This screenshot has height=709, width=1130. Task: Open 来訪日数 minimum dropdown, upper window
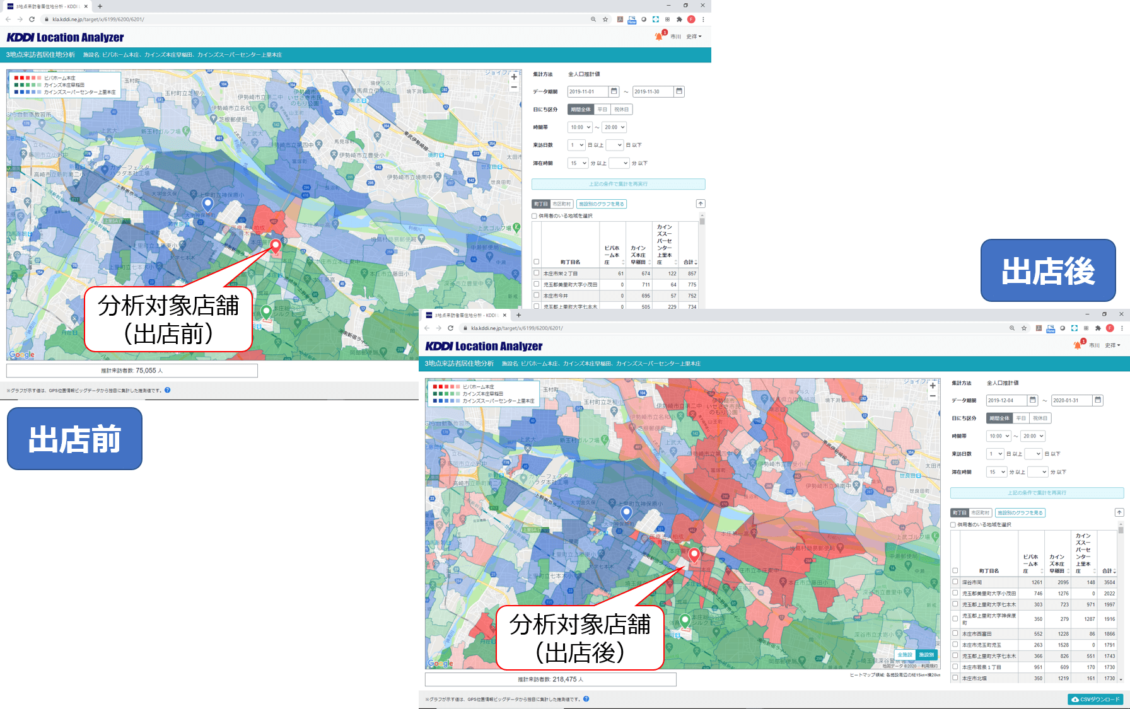[577, 145]
